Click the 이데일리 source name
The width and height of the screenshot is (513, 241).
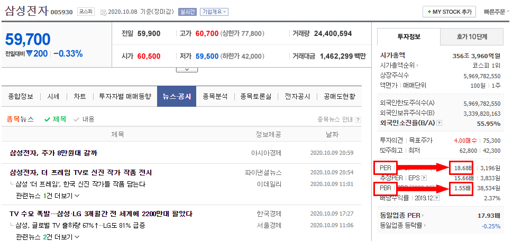[269, 184]
